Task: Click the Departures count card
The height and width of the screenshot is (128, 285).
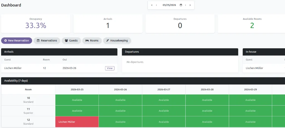Action: click(x=180, y=24)
